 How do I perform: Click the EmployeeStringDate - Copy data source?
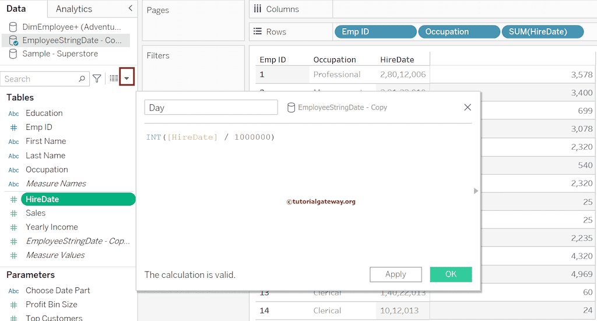(x=71, y=40)
